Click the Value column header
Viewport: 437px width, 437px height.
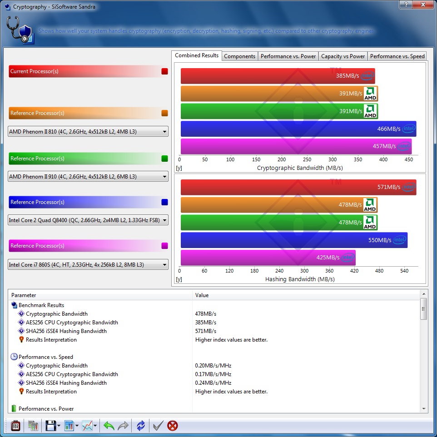tap(306, 295)
